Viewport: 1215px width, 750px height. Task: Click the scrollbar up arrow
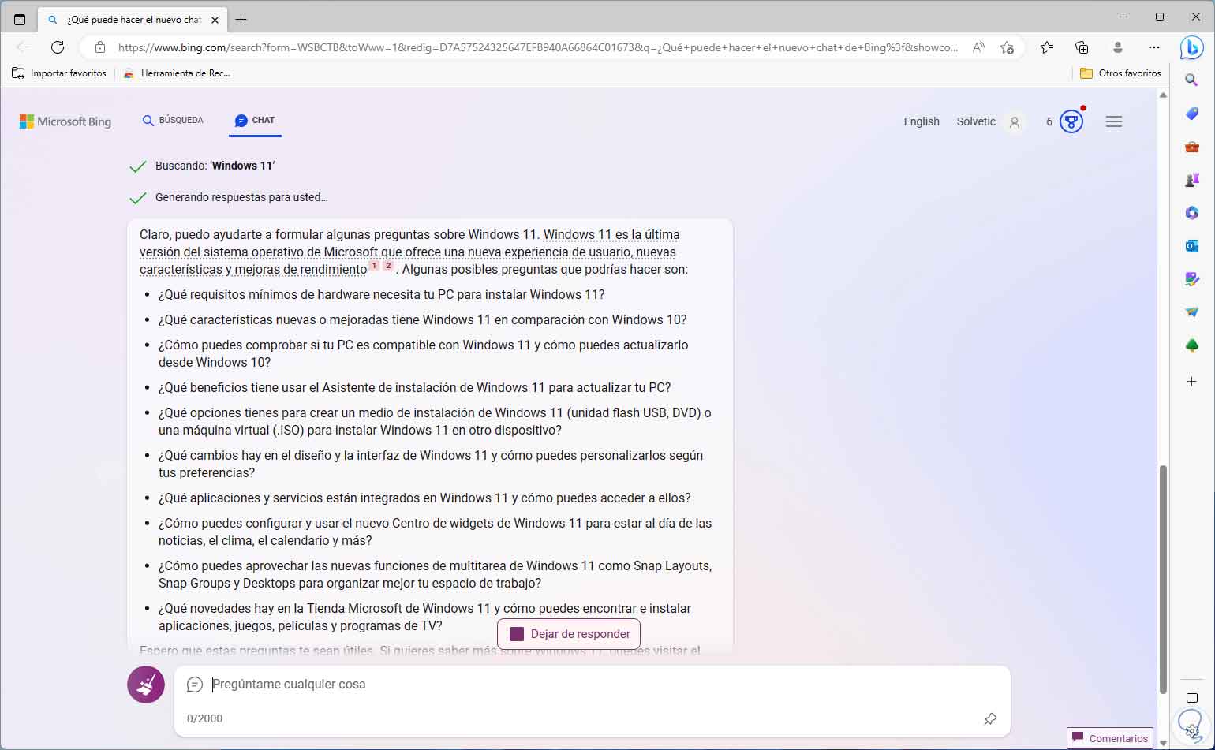(1162, 95)
